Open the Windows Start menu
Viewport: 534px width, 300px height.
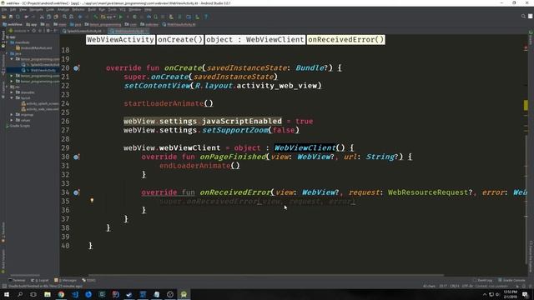(7, 294)
